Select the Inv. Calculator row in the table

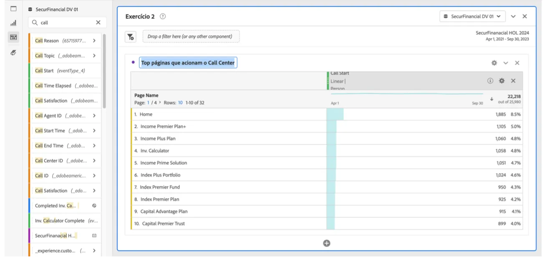[x=327, y=151]
